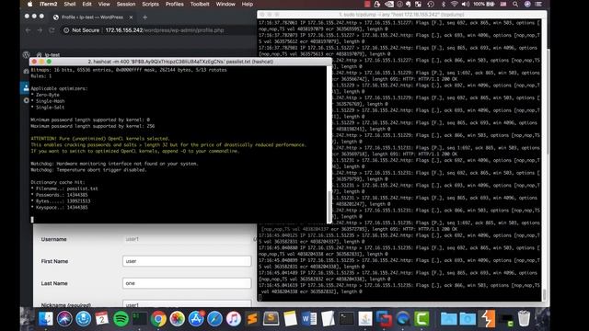Select the Profile lp-test WordPress browser tab
589x331 pixels.
(92, 17)
